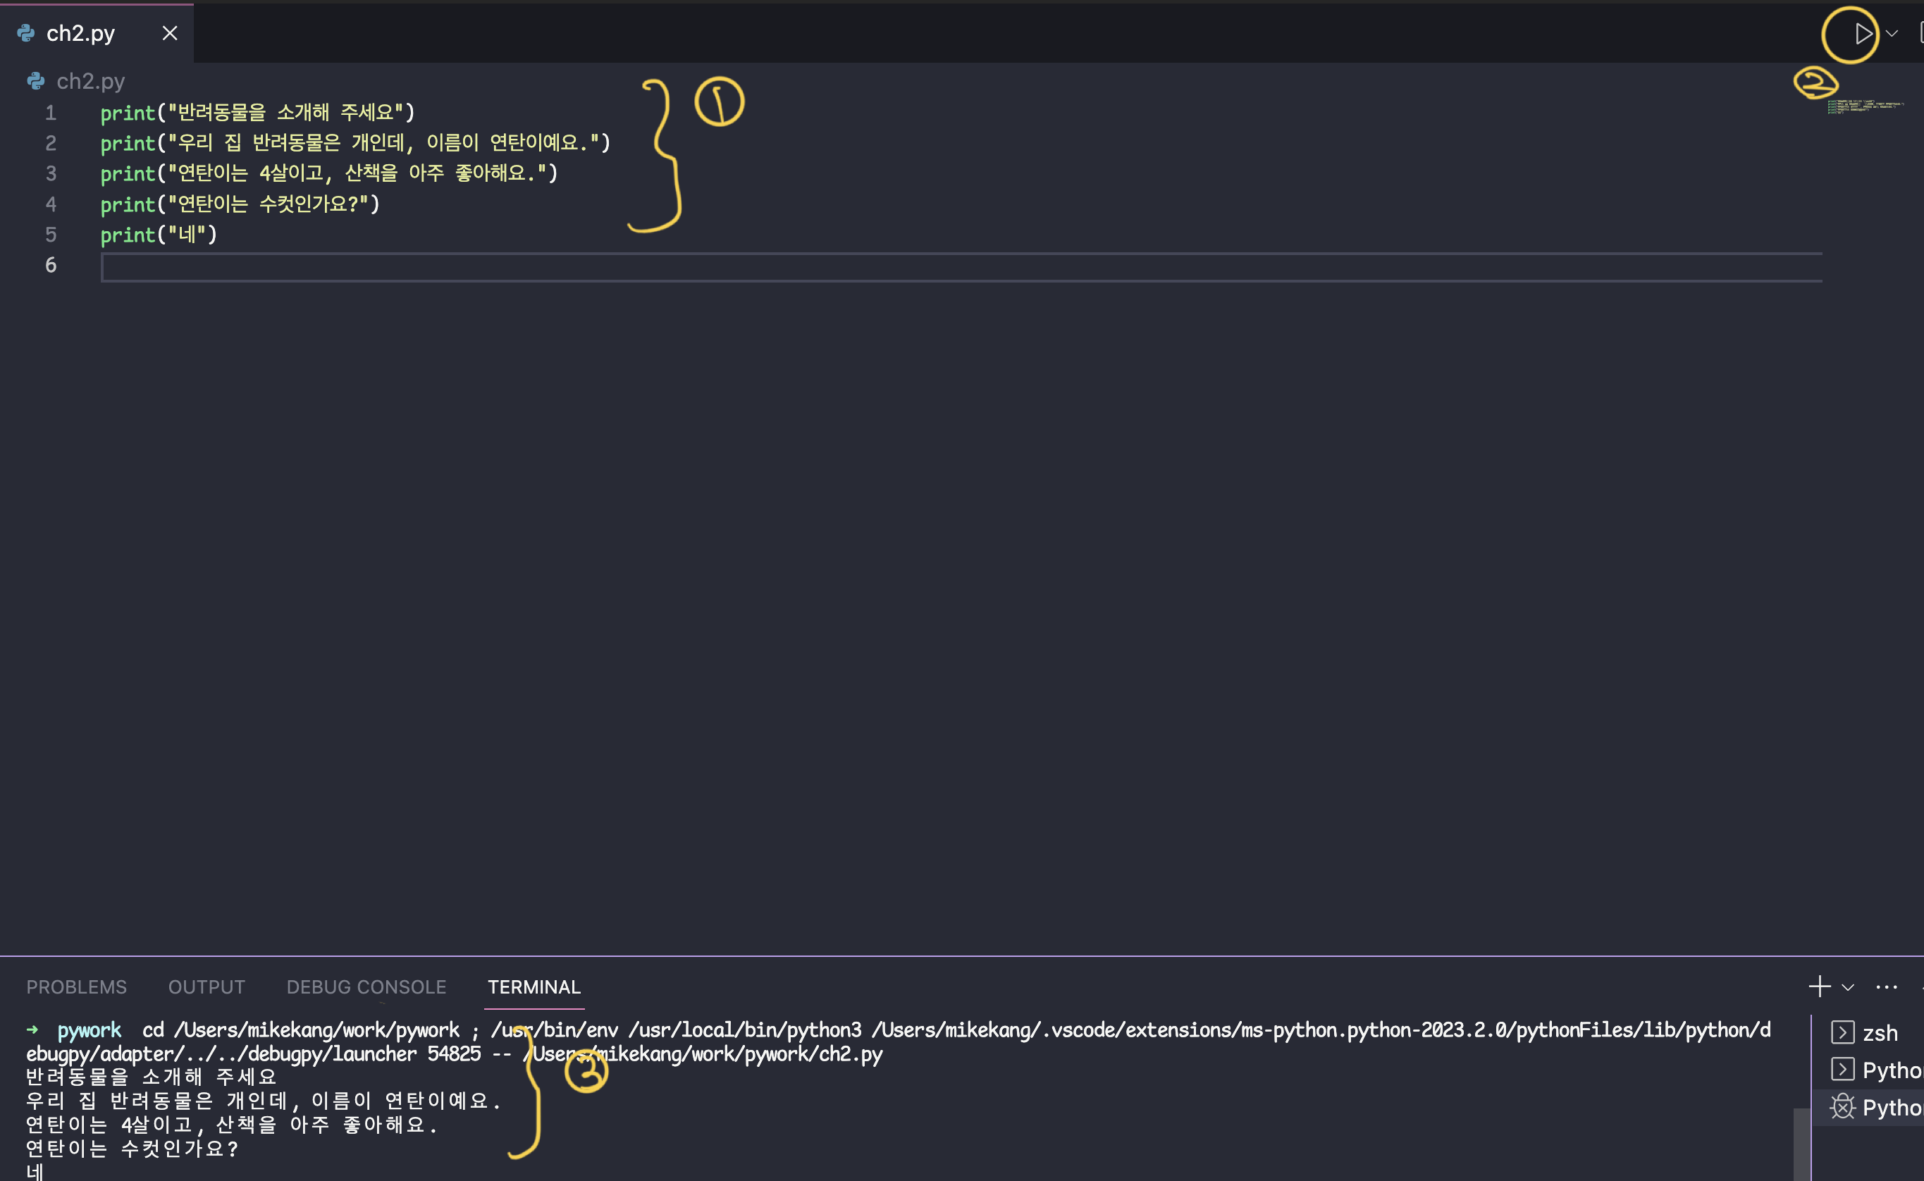Screen dimensions: 1924x1181
Task: Click the code minimap preview
Action: click(1865, 107)
